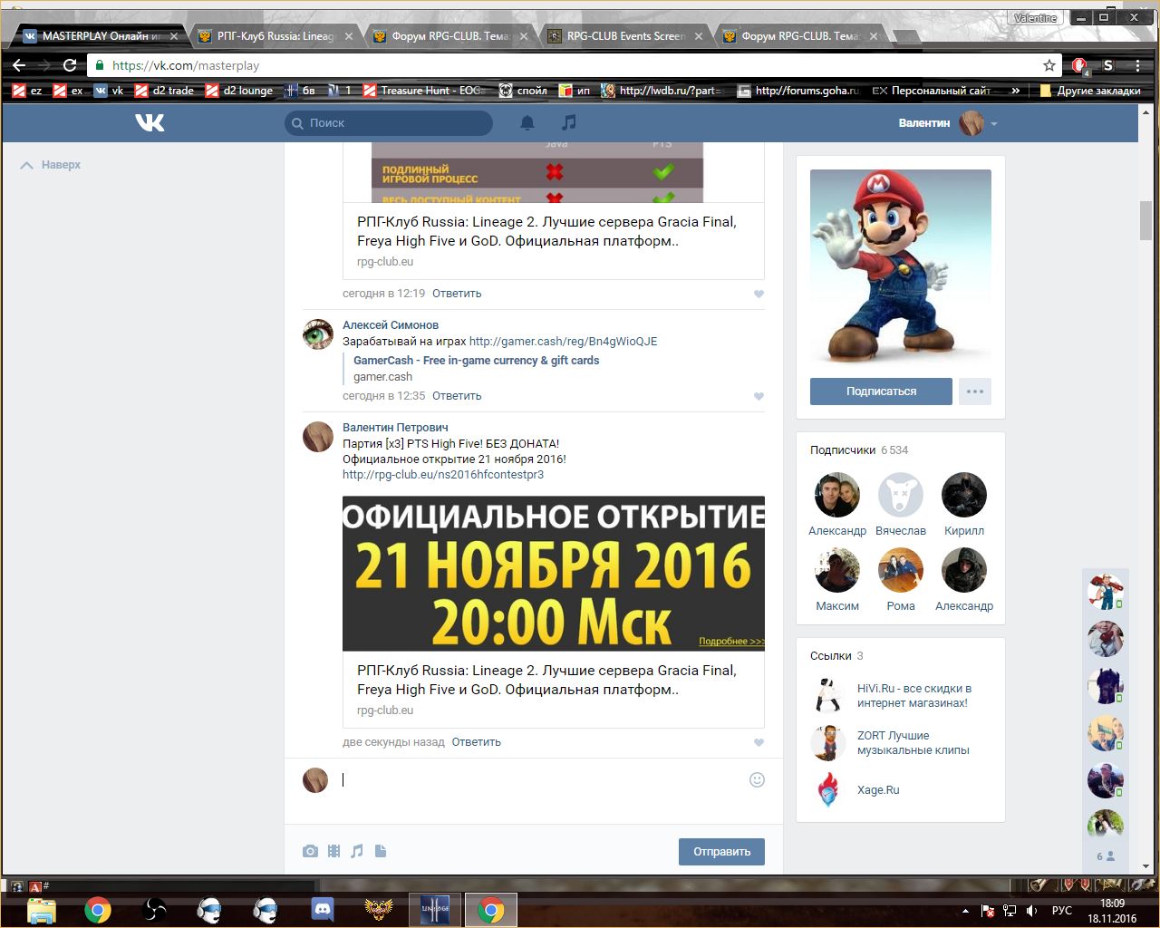Switch to the 'РПГ-Клуб Russia: Lineag' tab

point(276,36)
